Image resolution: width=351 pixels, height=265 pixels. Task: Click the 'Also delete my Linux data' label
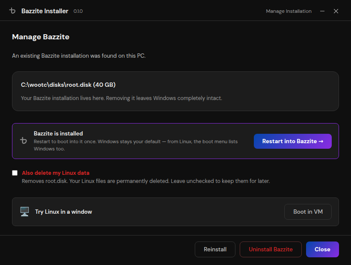pyautogui.click(x=56, y=173)
